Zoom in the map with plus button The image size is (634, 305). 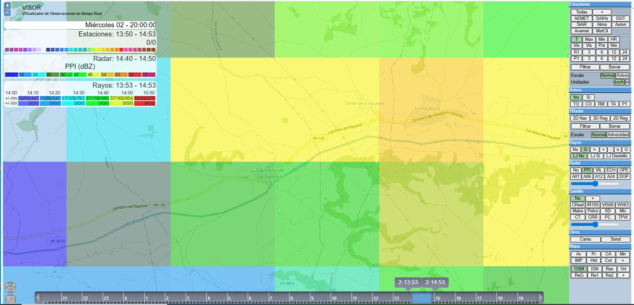(x=7, y=6)
